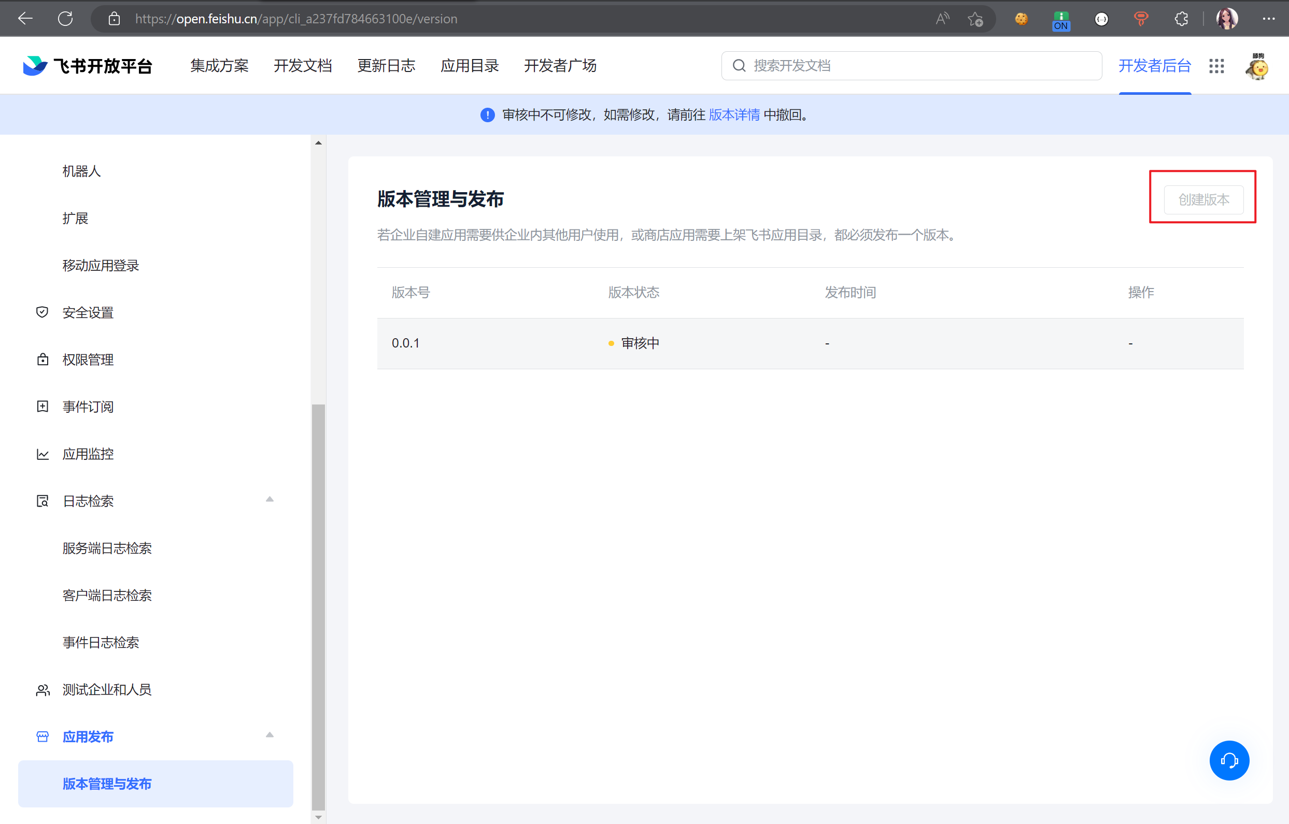Go to 开发者后台 tab
This screenshot has width=1289, height=824.
pos(1155,66)
